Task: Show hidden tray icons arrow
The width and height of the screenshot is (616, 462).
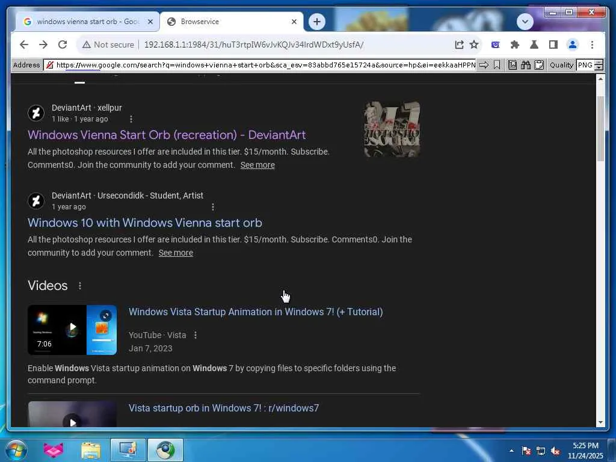Action: [511, 451]
